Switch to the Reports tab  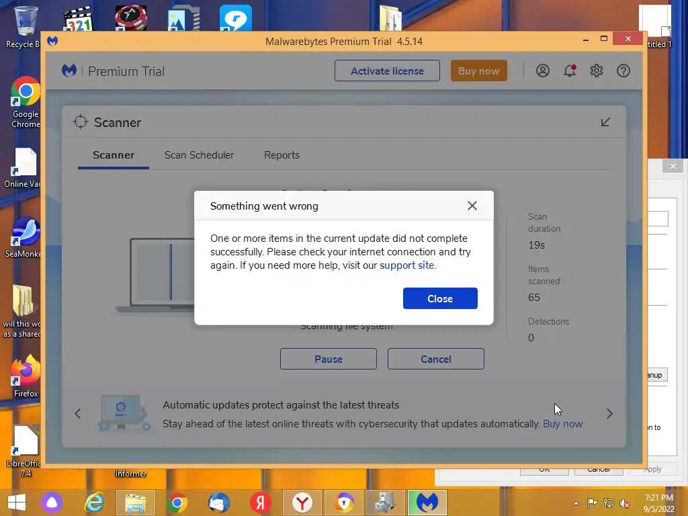[x=282, y=155]
